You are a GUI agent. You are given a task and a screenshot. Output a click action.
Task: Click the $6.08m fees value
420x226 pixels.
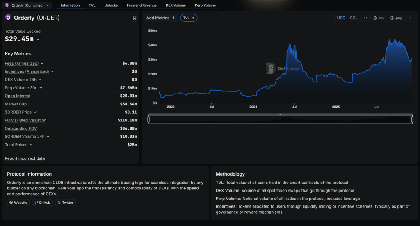click(x=130, y=64)
